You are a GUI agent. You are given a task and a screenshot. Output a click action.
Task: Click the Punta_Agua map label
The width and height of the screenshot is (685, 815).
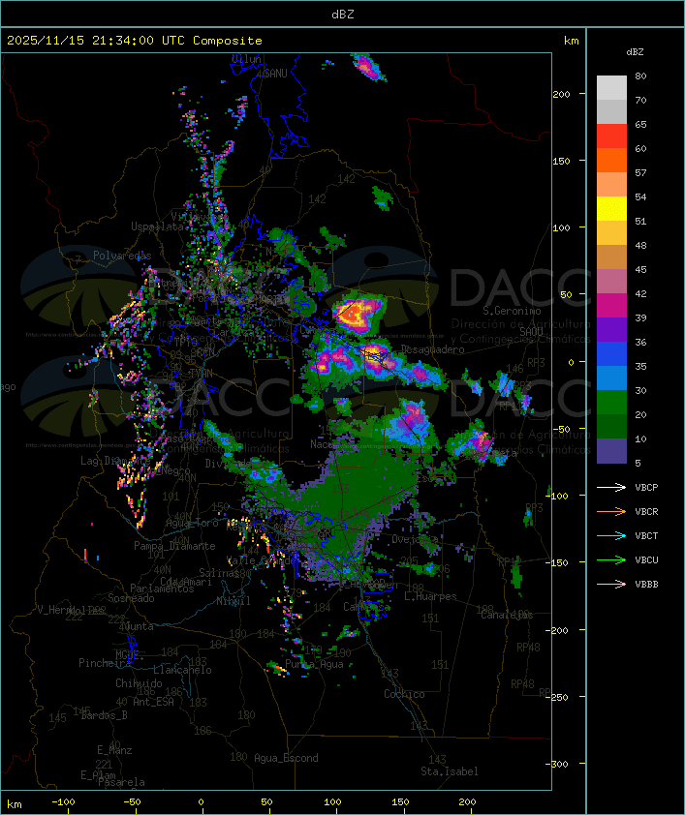(314, 664)
